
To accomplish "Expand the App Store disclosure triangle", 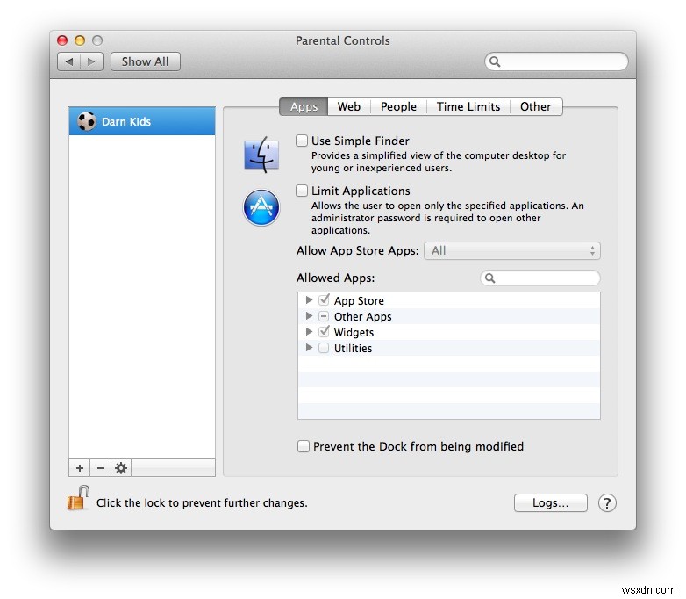I will point(309,300).
